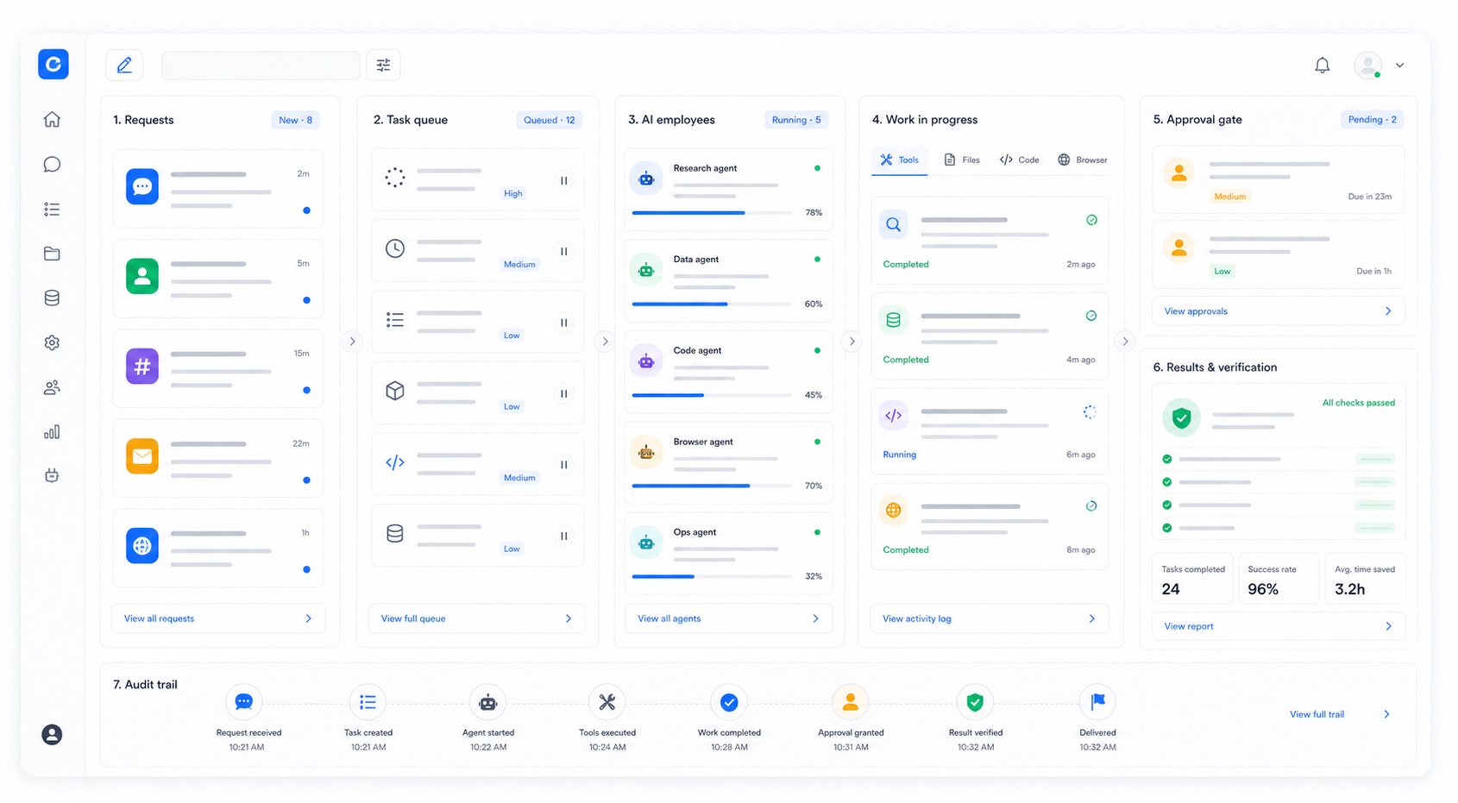
Task: Open the approval card due in 23m
Action: click(1279, 179)
